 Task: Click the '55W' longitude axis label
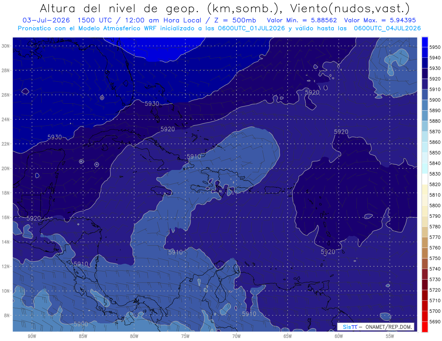(390, 336)
